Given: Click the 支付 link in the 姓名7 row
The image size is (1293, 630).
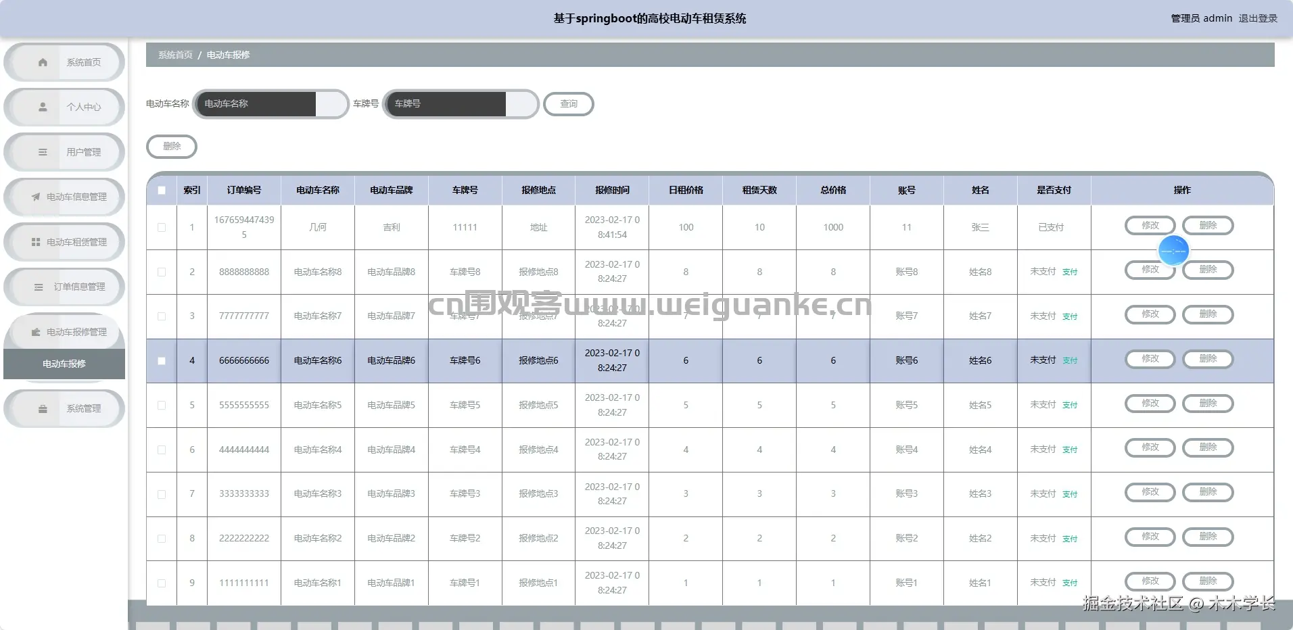Looking at the screenshot, I should 1070,316.
